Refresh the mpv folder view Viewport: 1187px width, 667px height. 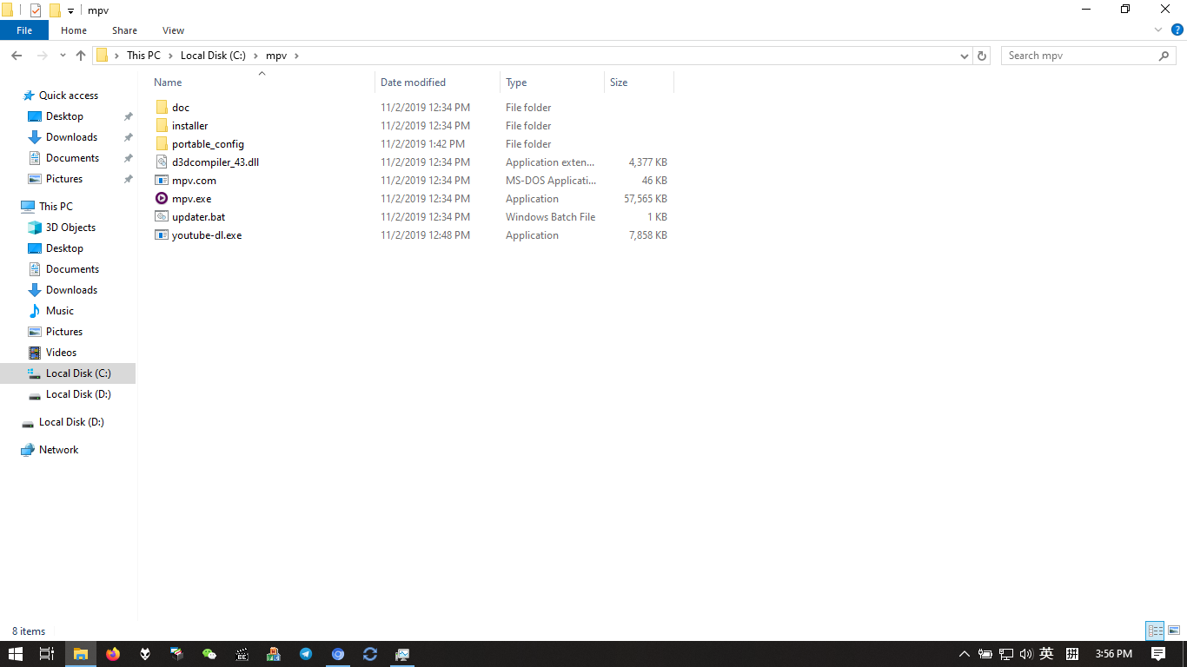pyautogui.click(x=983, y=56)
